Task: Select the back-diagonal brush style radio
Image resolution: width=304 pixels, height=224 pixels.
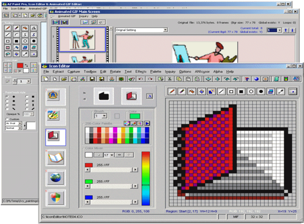Action: (x=7, y=109)
